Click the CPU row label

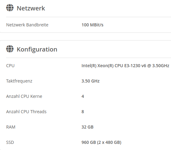pyautogui.click(x=10, y=66)
